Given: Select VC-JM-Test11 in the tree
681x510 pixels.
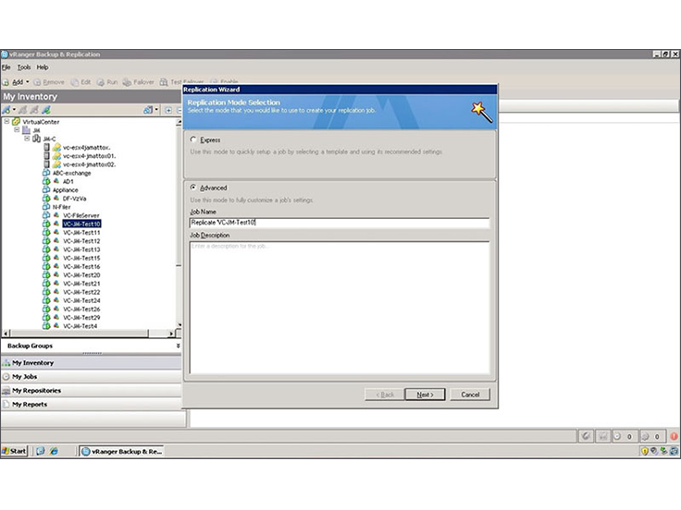Looking at the screenshot, I should point(81,233).
